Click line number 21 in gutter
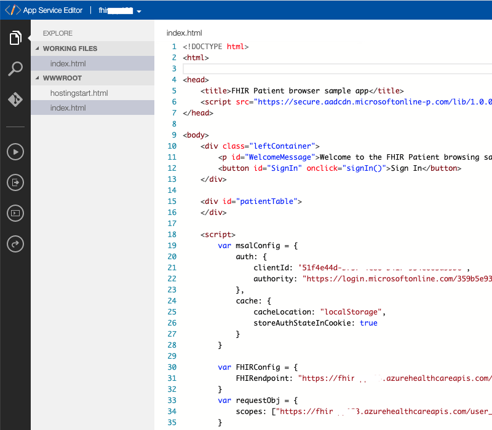 point(172,268)
